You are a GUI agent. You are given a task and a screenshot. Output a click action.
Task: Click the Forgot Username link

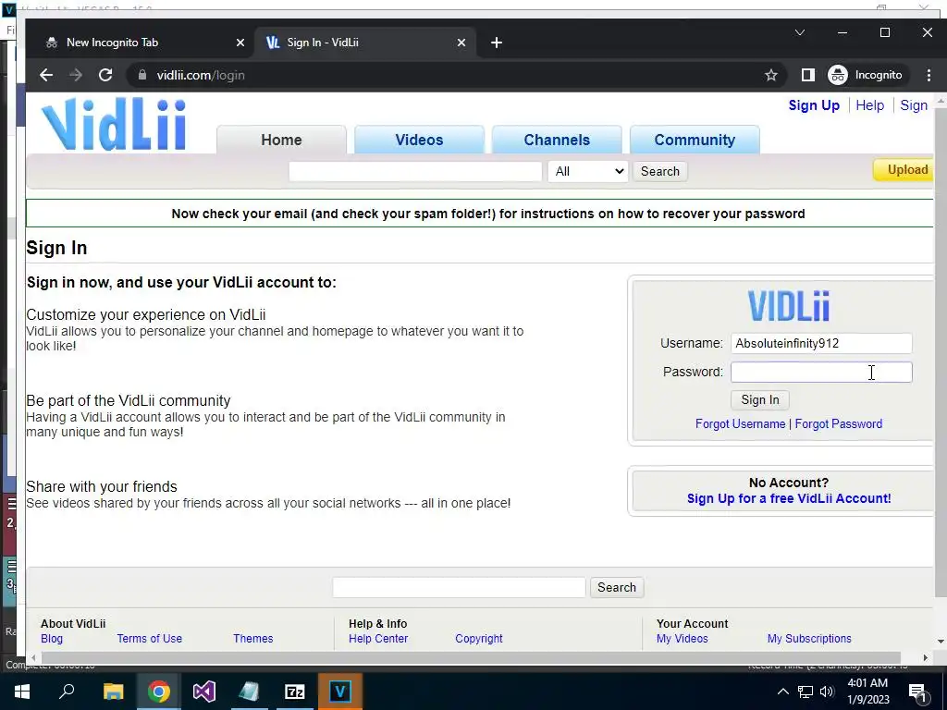click(x=740, y=423)
